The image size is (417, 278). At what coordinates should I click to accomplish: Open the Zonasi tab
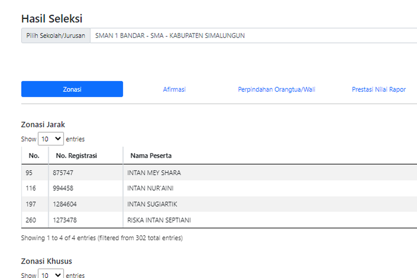point(72,89)
